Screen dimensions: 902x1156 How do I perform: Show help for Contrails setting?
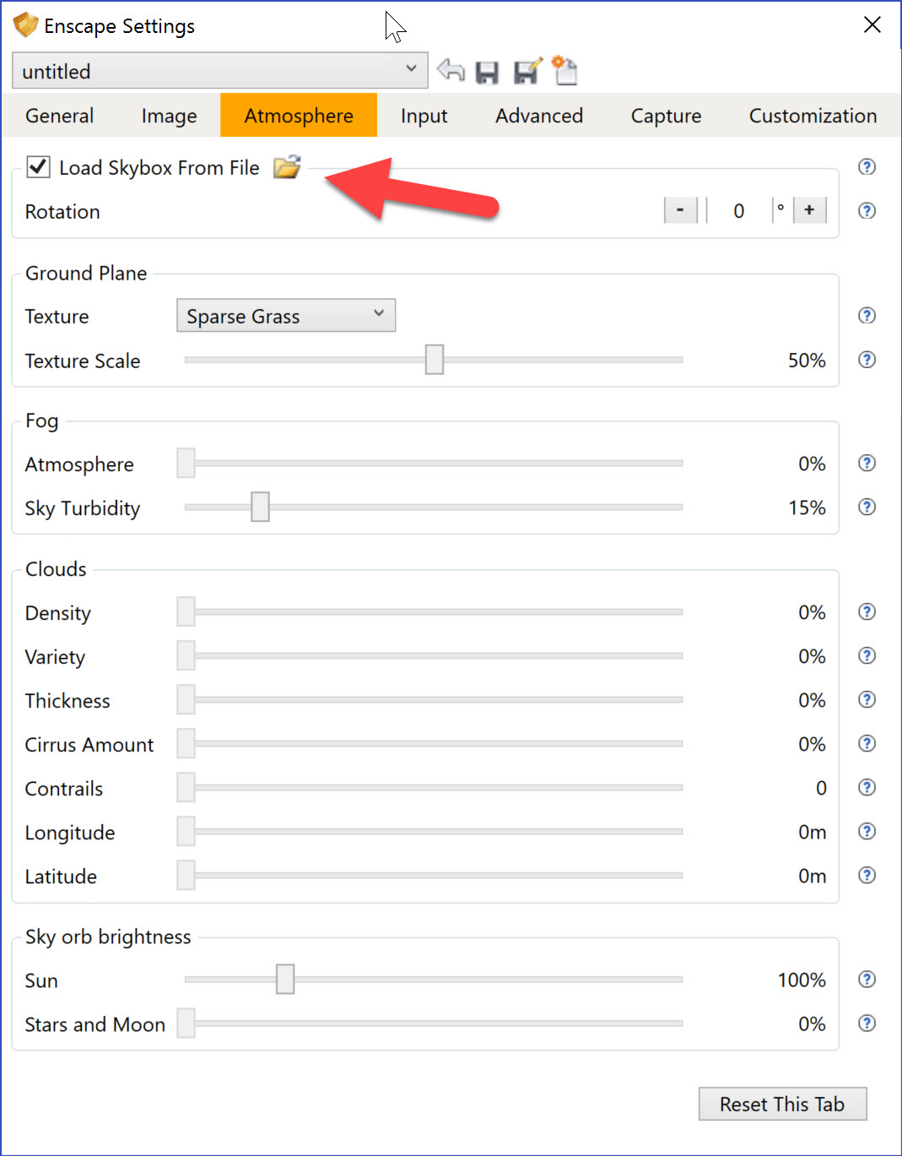tap(867, 787)
